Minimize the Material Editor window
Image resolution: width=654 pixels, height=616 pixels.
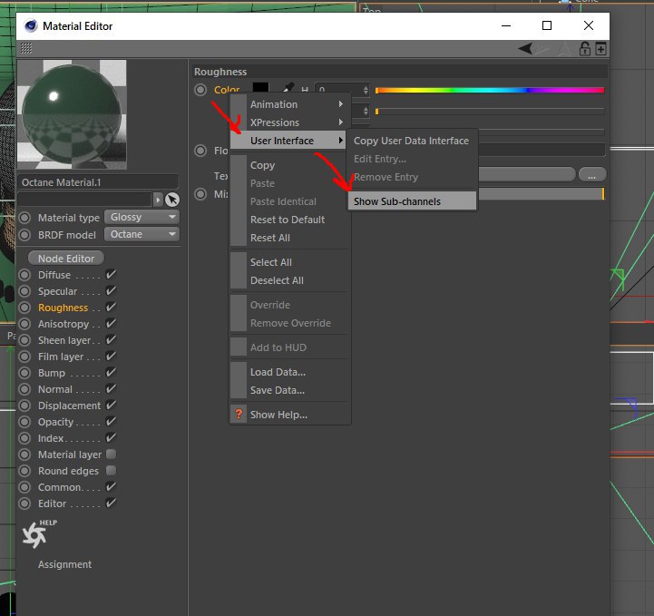[x=506, y=26]
